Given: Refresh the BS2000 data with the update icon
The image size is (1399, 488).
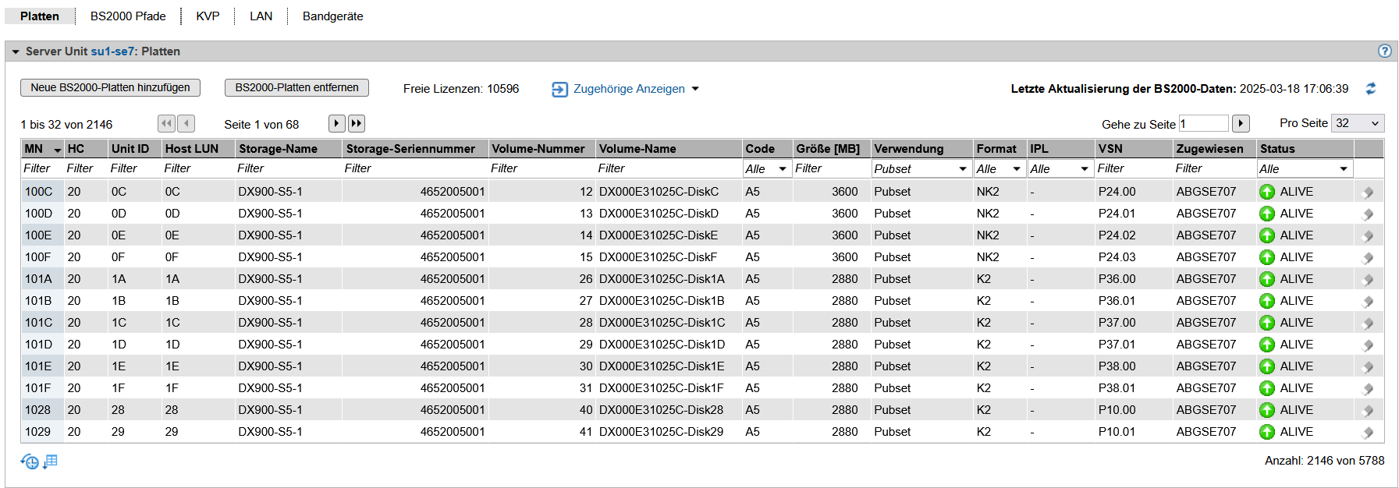Looking at the screenshot, I should pyautogui.click(x=1370, y=89).
